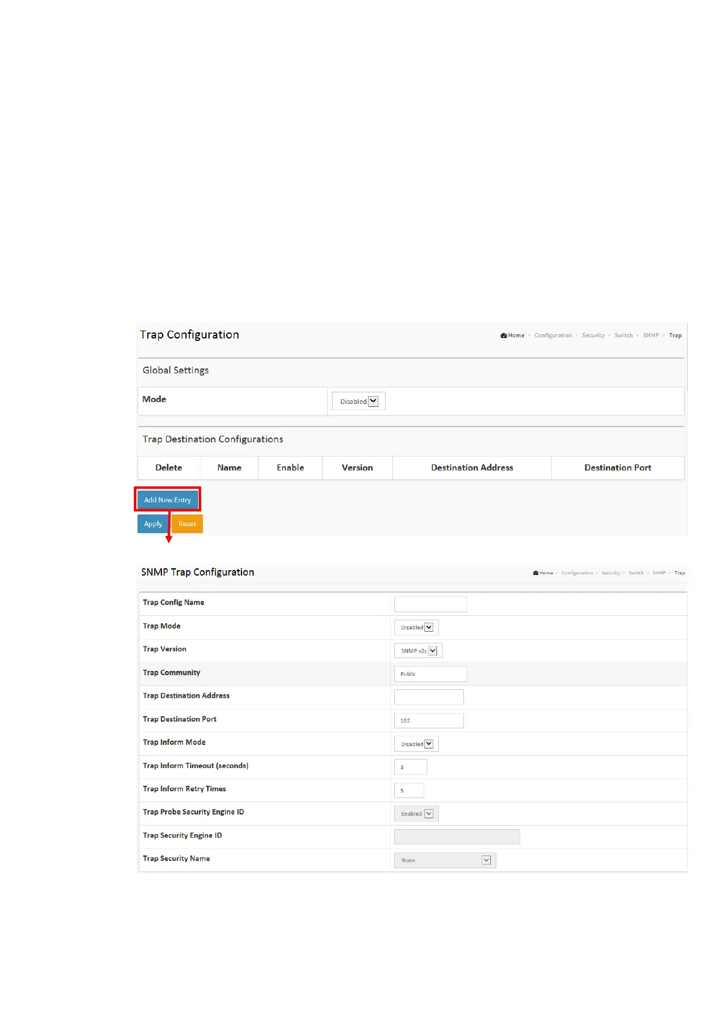
Task: Go Home in SNMP Trap Configuration breadcrumb
Action: click(543, 573)
